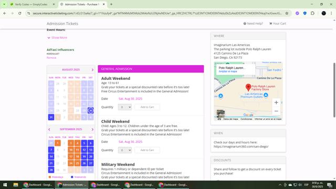Screen dimensions: 336x189
Task: Open the ESP language indicator
Action: coord(306,185)
